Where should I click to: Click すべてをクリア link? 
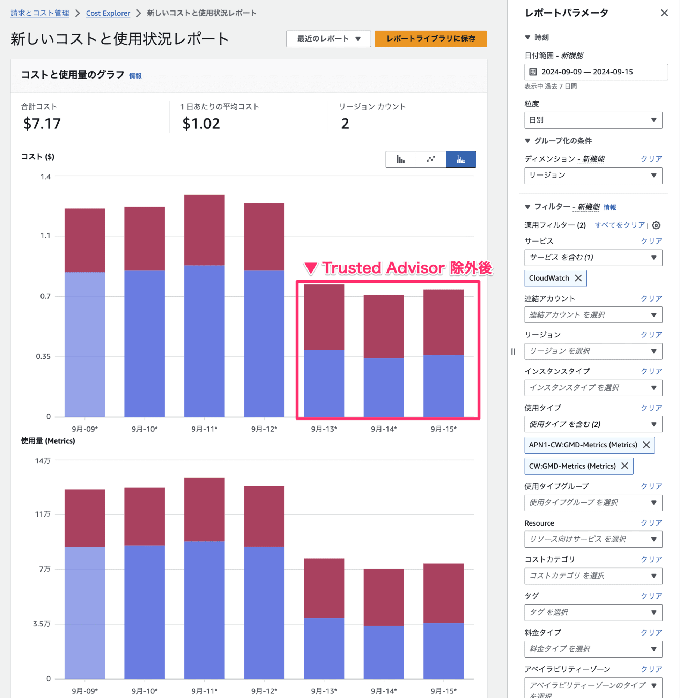point(620,225)
